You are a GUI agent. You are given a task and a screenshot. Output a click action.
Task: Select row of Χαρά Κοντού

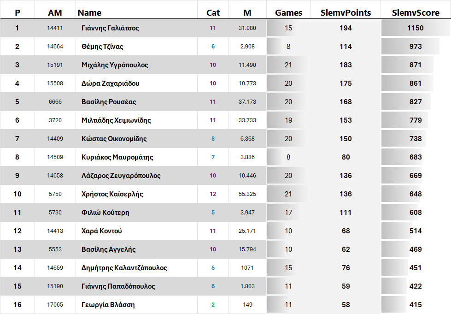click(x=101, y=231)
